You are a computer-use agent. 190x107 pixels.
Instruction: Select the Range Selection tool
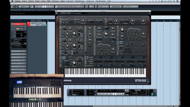[x=58, y=6]
